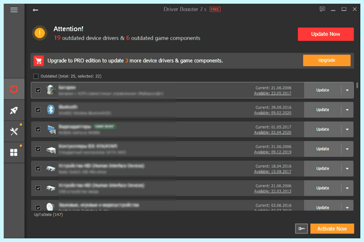Expand Update dropdown for row Available 15.09.2017

click(x=347, y=169)
